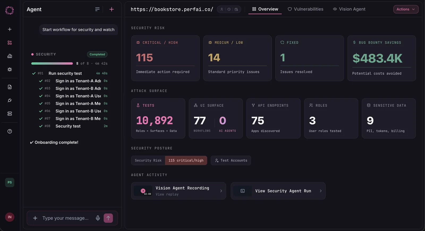
Task: Click the calendar icon beside the URL
Action: click(236, 9)
